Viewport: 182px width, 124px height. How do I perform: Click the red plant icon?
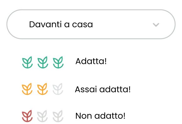coord(27,116)
